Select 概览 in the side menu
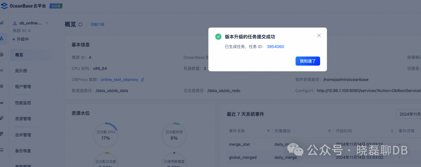The height and width of the screenshot is (167, 421). (x=31, y=55)
